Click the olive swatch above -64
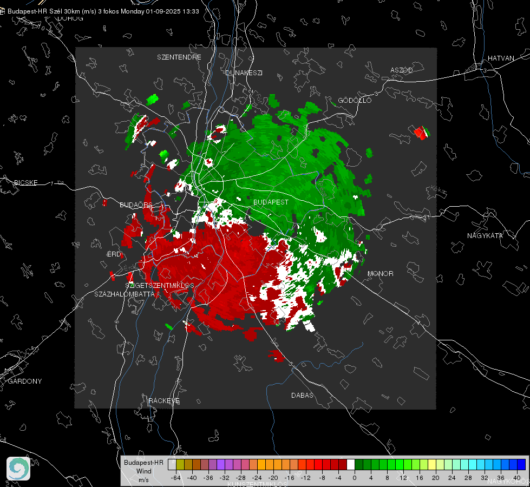Image resolution: width=530 pixels, height=487 pixels. coord(180,465)
